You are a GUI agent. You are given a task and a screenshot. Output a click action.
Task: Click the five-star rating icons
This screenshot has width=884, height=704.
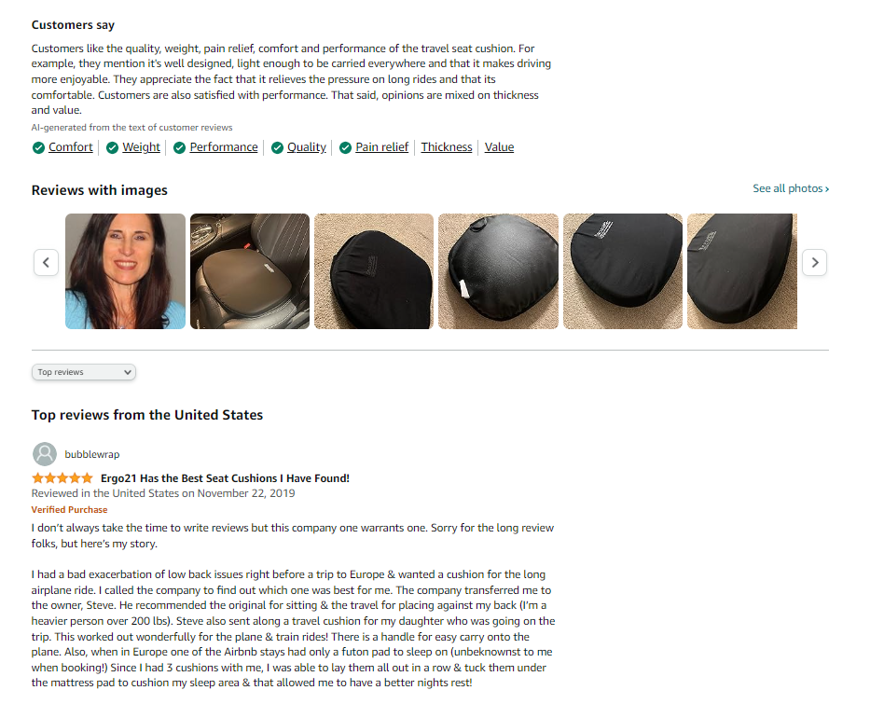point(62,478)
